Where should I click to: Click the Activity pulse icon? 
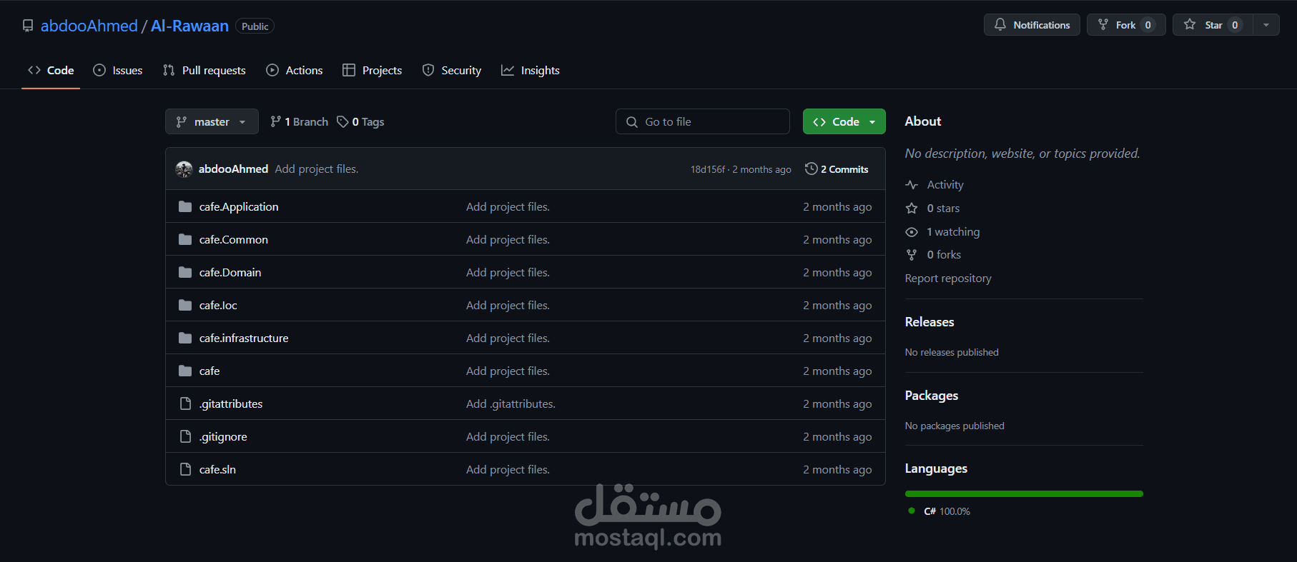912,185
